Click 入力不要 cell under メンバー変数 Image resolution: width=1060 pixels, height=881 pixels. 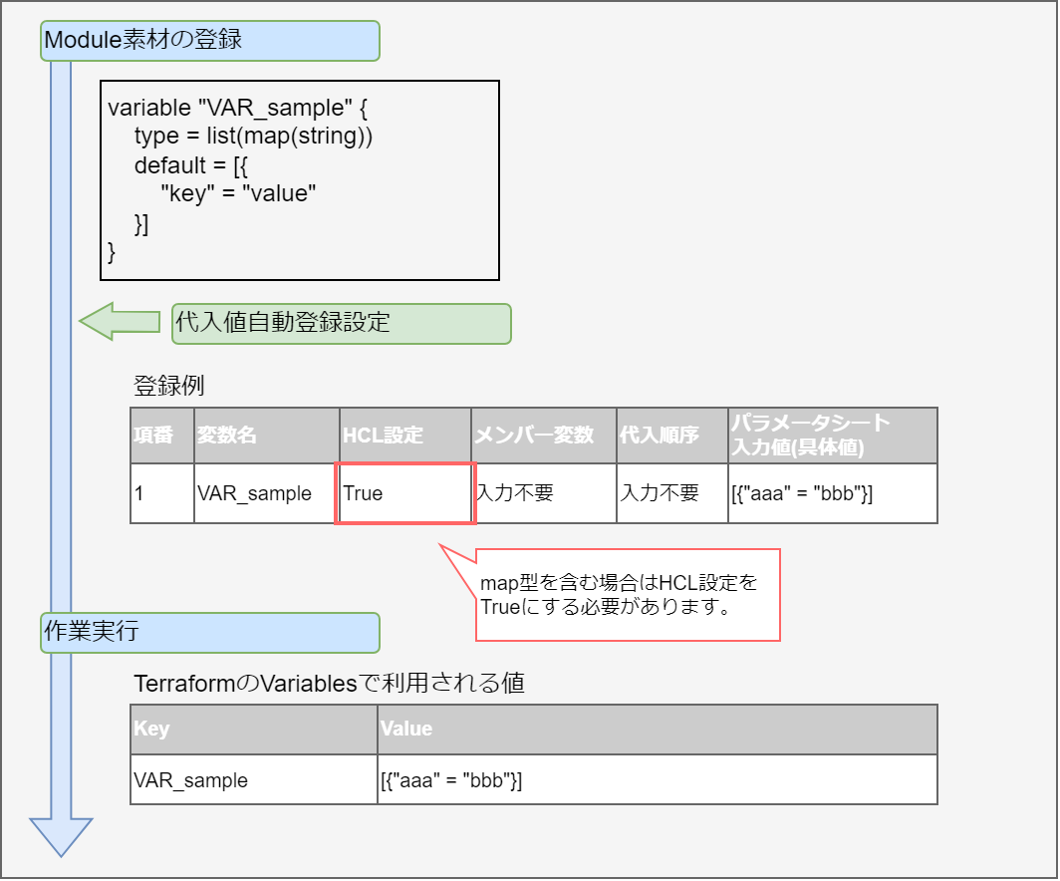pos(544,493)
